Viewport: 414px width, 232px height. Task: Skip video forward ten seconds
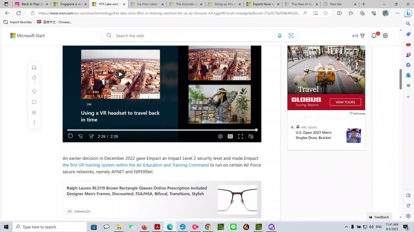click(91, 136)
